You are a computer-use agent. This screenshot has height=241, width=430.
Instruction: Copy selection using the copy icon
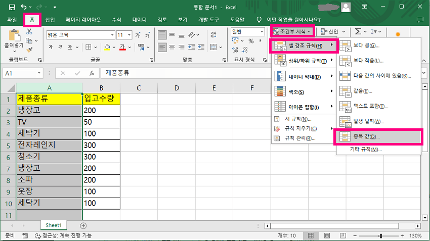[29, 40]
